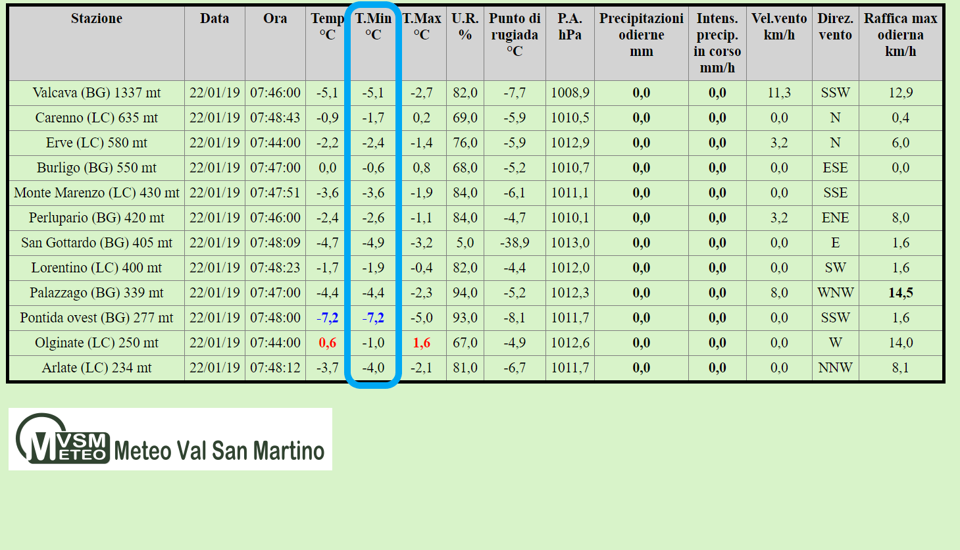960x550 pixels.
Task: Click the red 1,6 maximum temperature value
Action: [422, 343]
